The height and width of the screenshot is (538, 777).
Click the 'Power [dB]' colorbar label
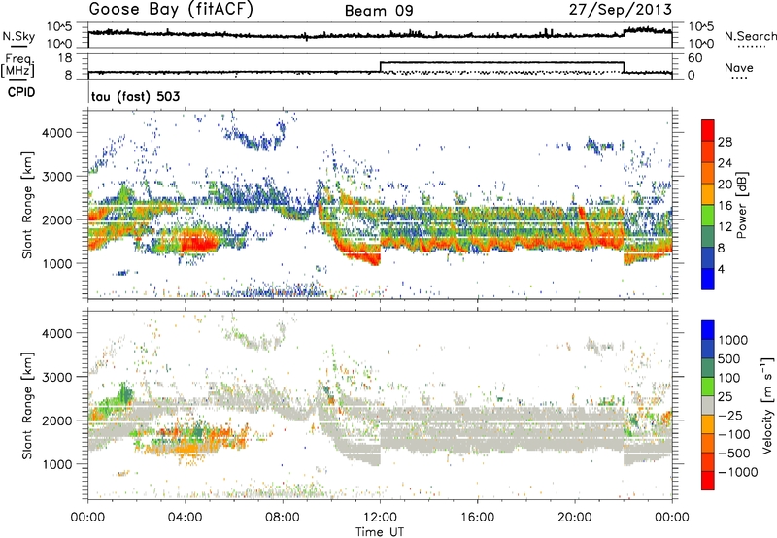pyautogui.click(x=741, y=205)
